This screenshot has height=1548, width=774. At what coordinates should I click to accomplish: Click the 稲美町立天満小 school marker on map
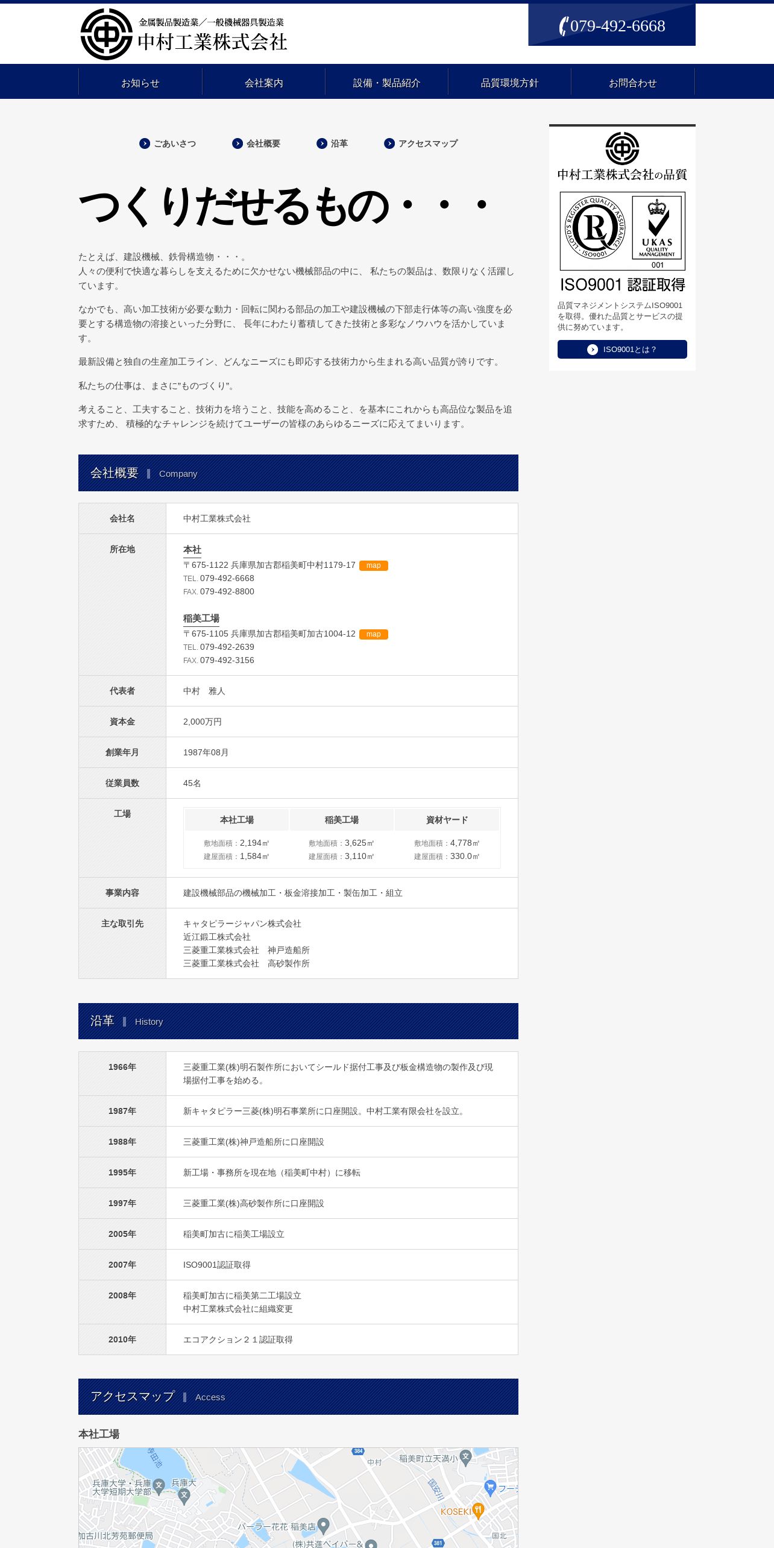[465, 1458]
